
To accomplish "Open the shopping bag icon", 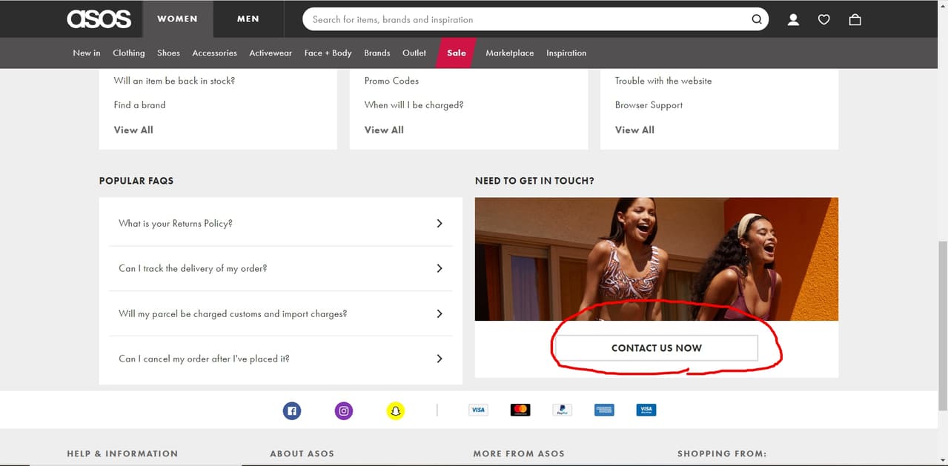I will pyautogui.click(x=855, y=20).
